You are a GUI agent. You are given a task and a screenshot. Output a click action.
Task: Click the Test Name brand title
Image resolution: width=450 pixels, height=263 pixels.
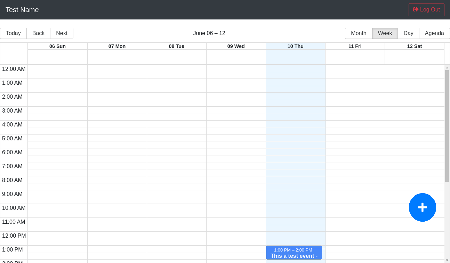pos(22,10)
